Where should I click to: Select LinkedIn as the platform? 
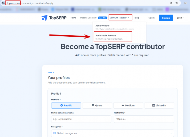coord(159,105)
